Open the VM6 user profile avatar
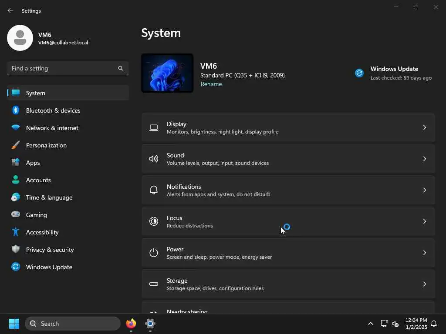This screenshot has height=334, width=446. [x=20, y=38]
